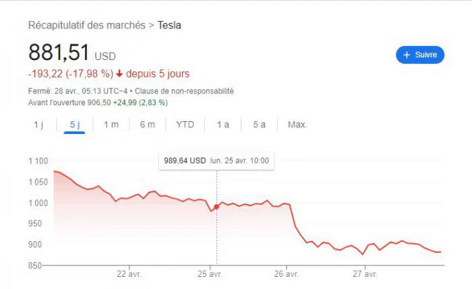
Task: Show the 1 m chart range
Action: [111, 125]
